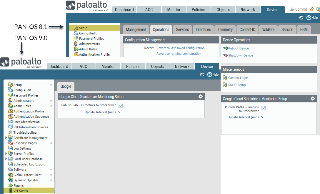Viewport: 320px width, 194px height.
Task: Expand Server Profiles tree node
Action: point(6,153)
